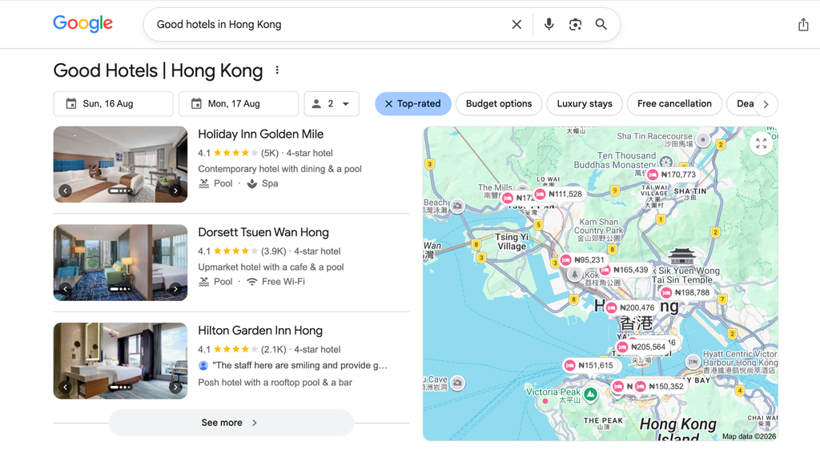Viewport: 820px width, 466px height.
Task: Remove the Top-rated filter chip
Action: [x=388, y=103]
